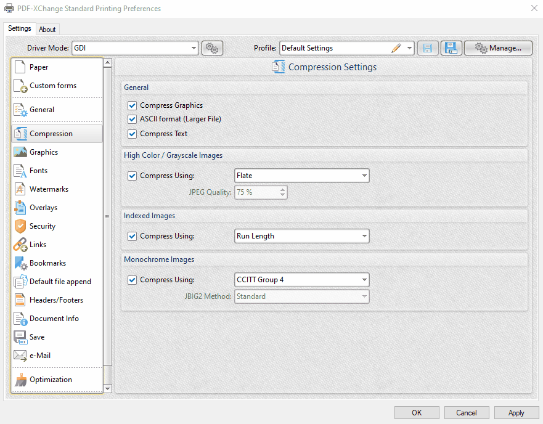The width and height of the screenshot is (543, 424).
Task: Open the Optimization broom icon
Action: pyautogui.click(x=20, y=380)
